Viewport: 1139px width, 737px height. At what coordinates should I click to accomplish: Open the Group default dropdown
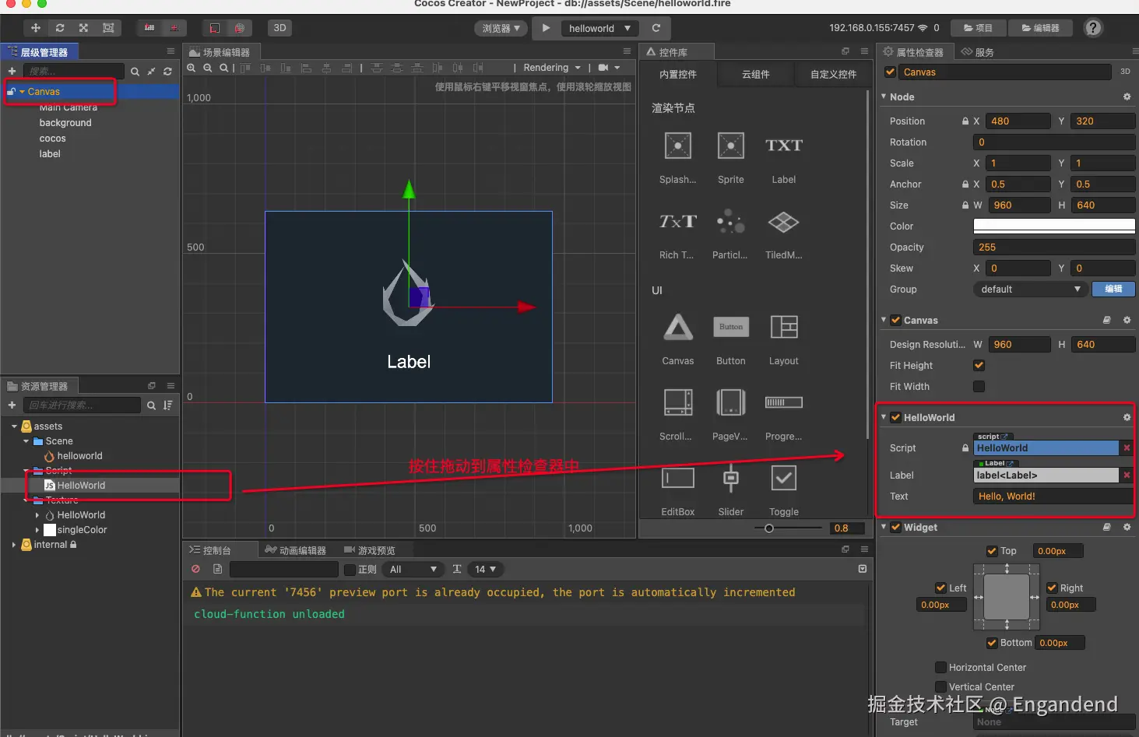(1029, 289)
